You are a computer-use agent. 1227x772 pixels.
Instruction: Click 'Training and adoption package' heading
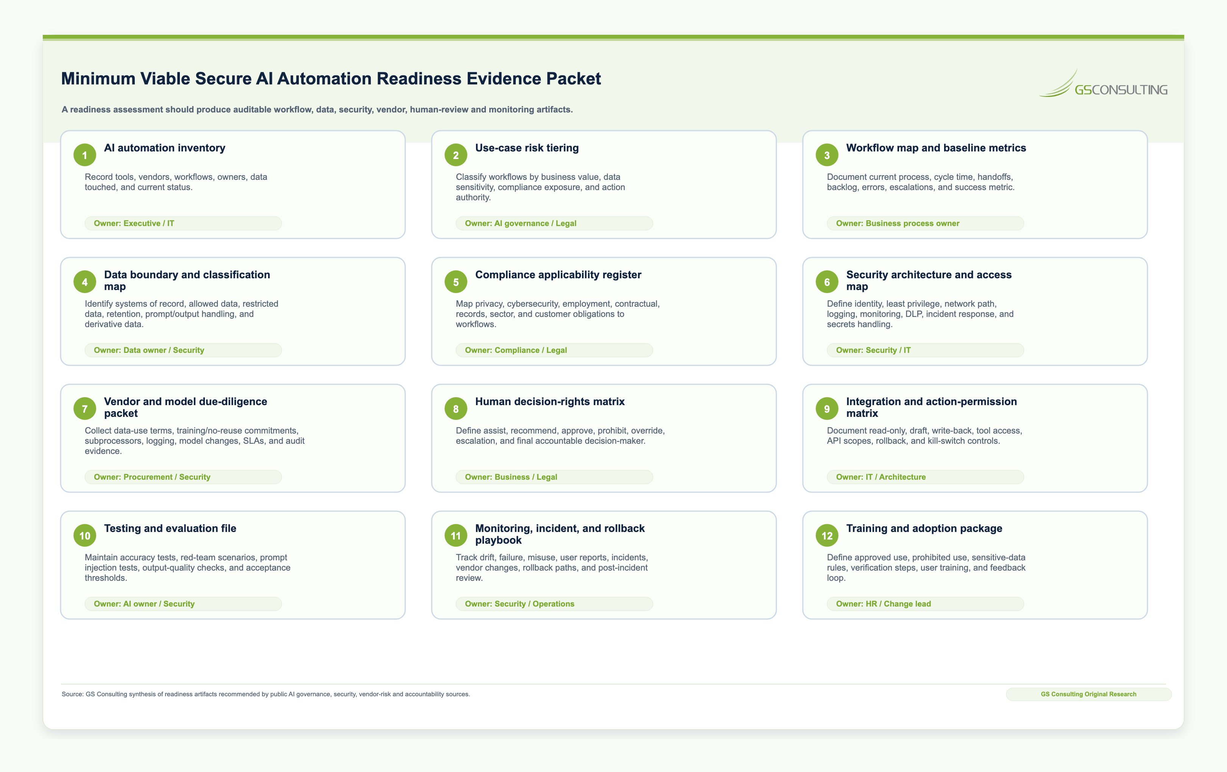point(924,529)
